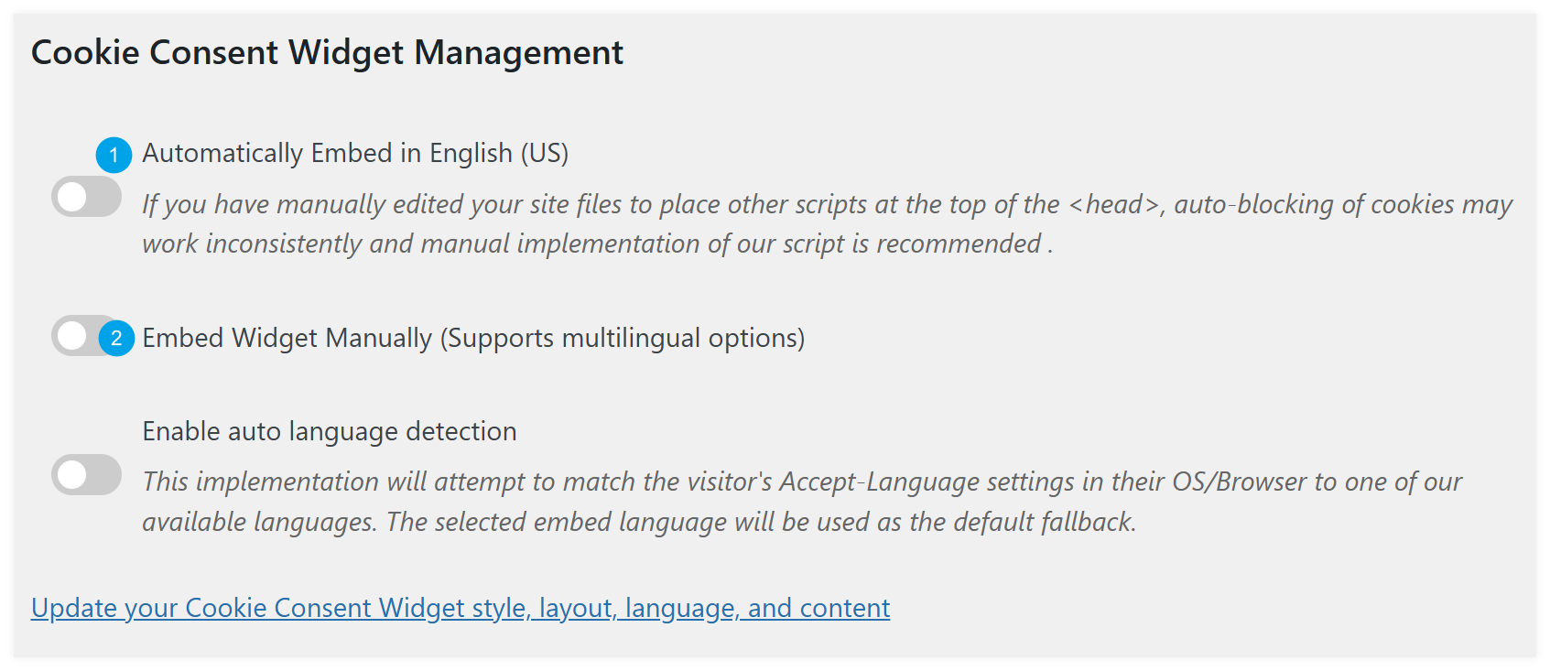
Task: Toggle Automatically Embed in English (US) switch
Action: 86,197
